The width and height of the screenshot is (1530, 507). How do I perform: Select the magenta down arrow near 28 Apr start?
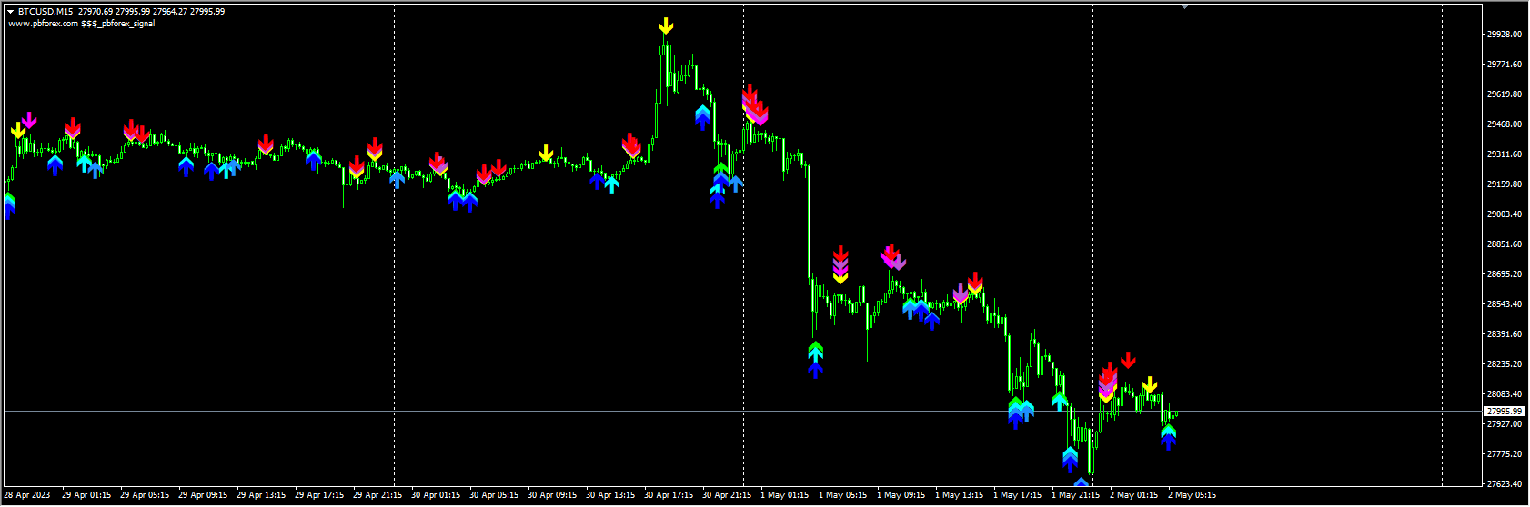29,121
